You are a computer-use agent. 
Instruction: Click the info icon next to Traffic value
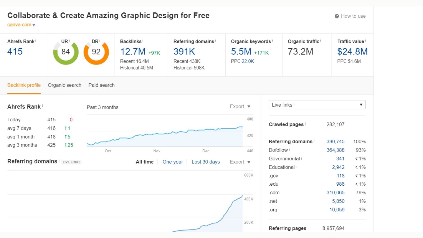click(x=365, y=40)
